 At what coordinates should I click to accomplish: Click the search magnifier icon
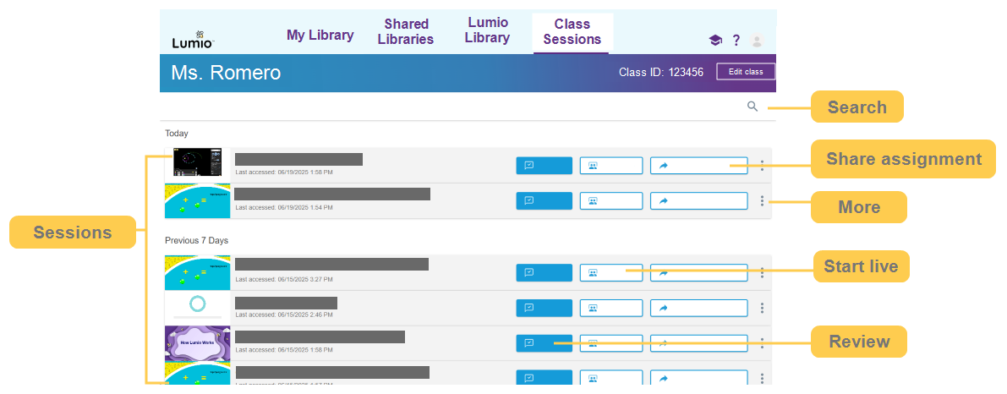(753, 107)
